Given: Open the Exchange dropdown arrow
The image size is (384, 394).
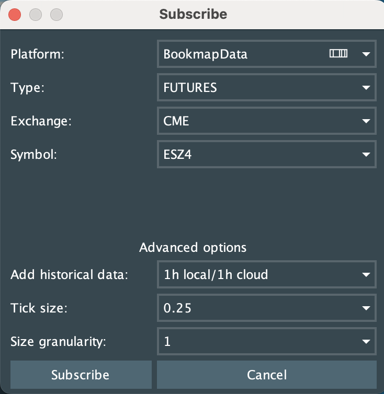Looking at the screenshot, I should 366,121.
